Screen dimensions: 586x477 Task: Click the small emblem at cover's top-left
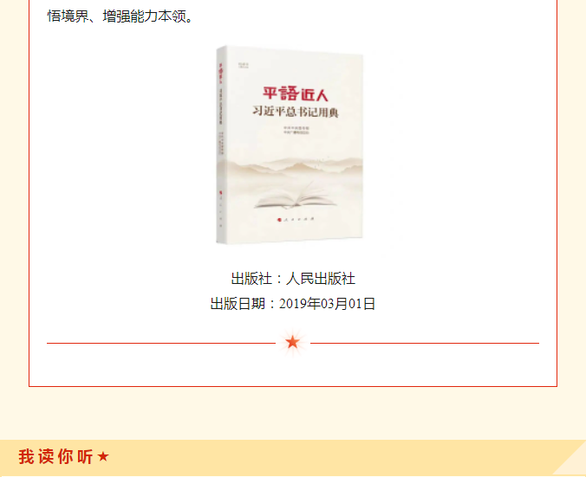(244, 66)
